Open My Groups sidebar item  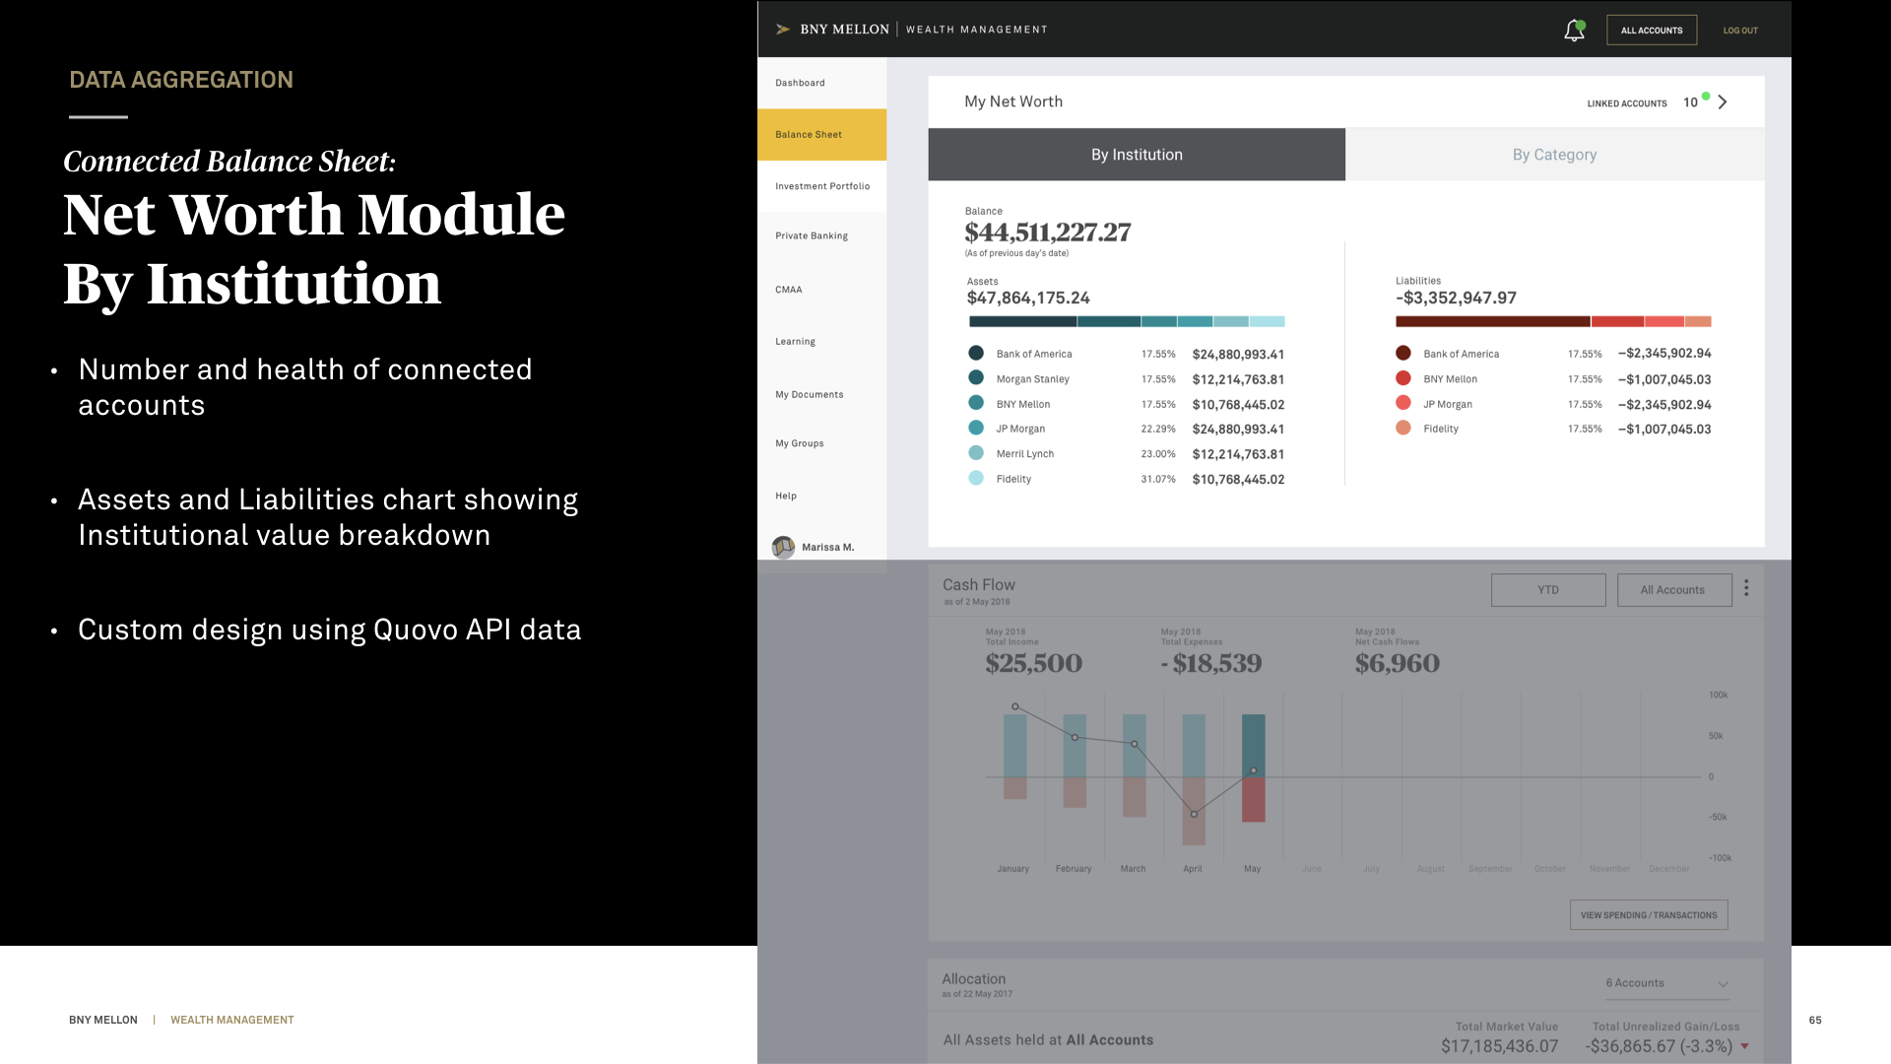[x=800, y=443]
